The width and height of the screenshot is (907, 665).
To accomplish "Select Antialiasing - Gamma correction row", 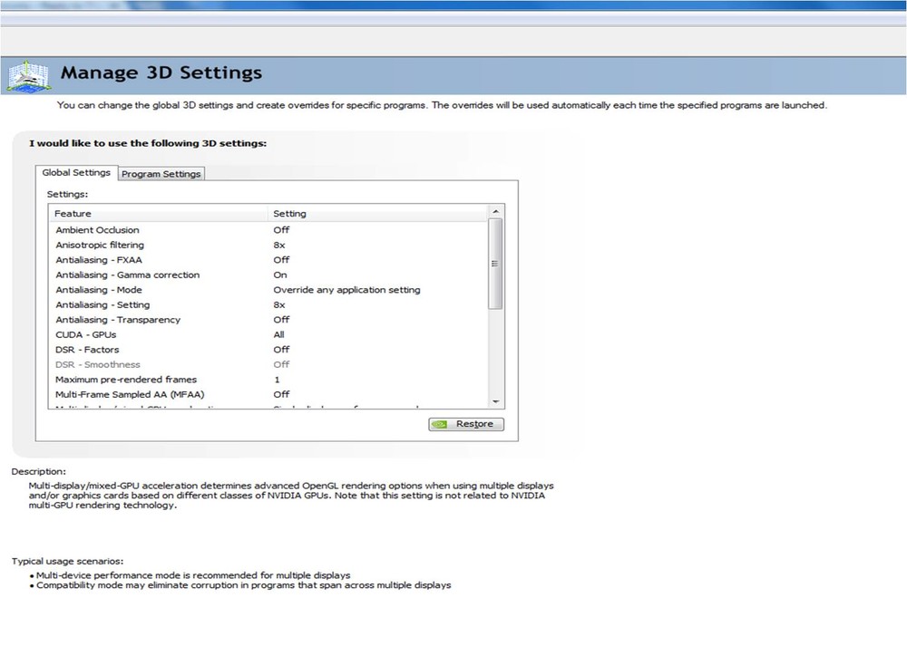I will (269, 275).
